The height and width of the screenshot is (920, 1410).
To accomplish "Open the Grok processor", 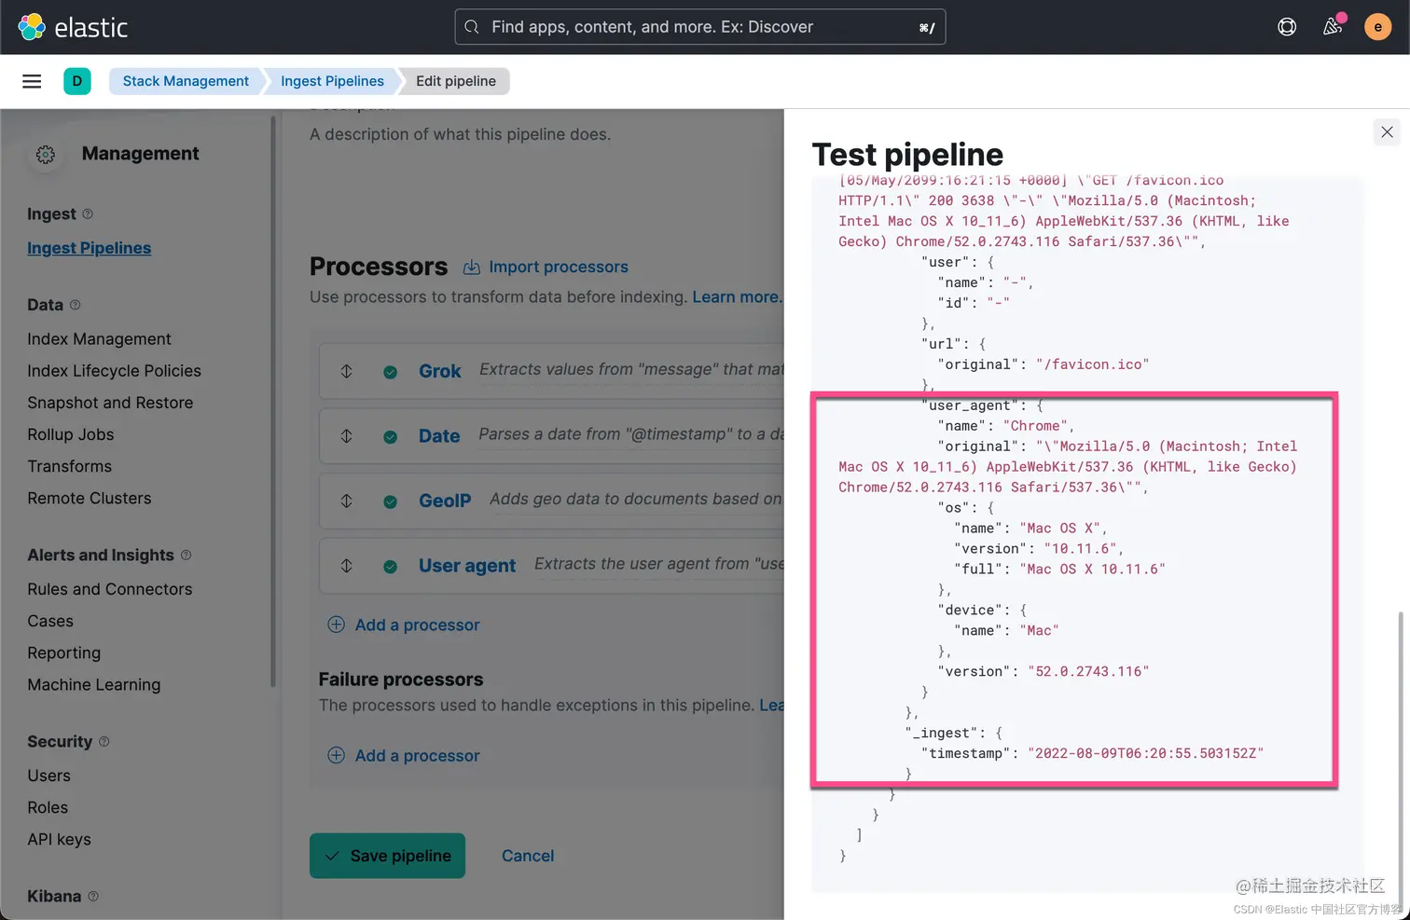I will pos(439,371).
